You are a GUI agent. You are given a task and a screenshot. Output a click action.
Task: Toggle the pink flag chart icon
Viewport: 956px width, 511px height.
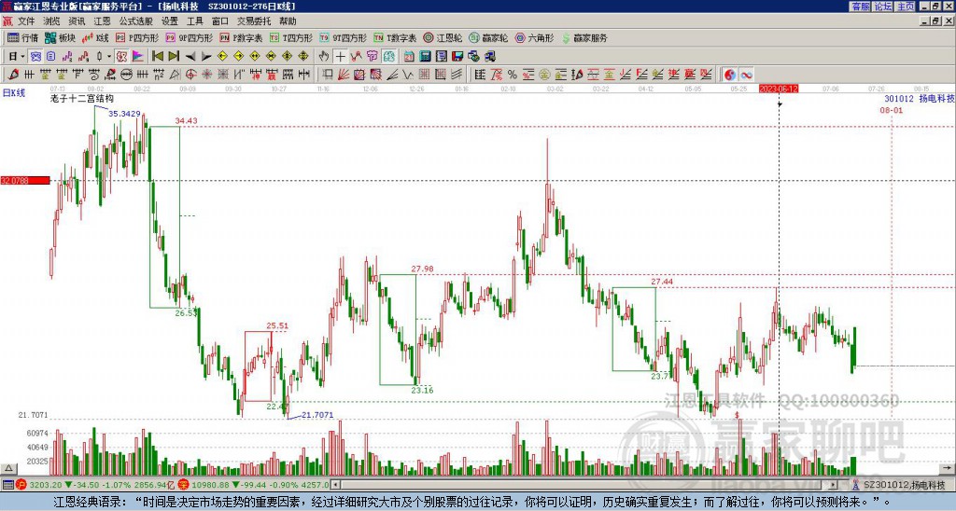coord(138,56)
